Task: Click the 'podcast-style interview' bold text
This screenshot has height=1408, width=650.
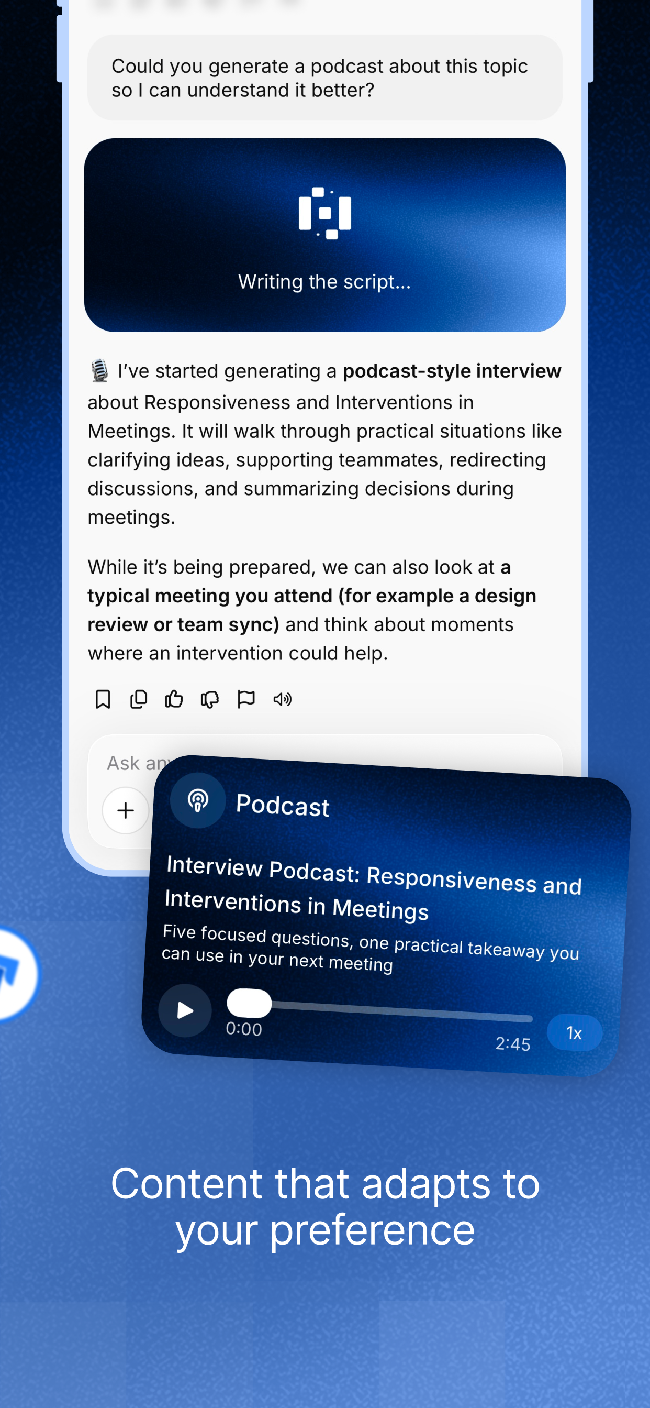Action: (452, 371)
